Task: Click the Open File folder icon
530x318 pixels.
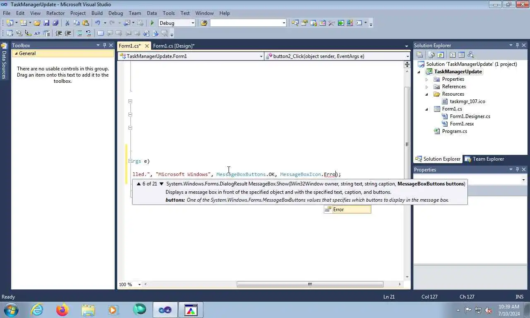Action: tap(37, 23)
